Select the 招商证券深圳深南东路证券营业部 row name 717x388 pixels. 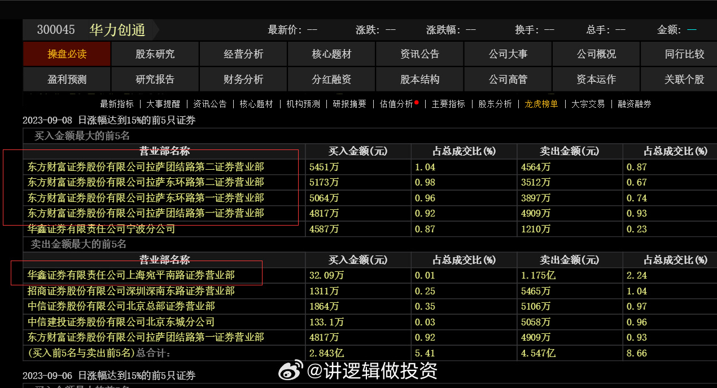(x=131, y=291)
